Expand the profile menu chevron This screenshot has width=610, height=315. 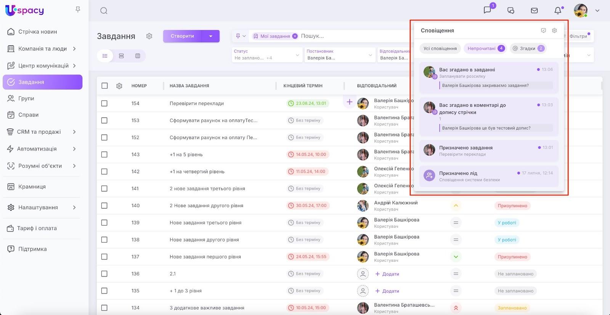597,11
